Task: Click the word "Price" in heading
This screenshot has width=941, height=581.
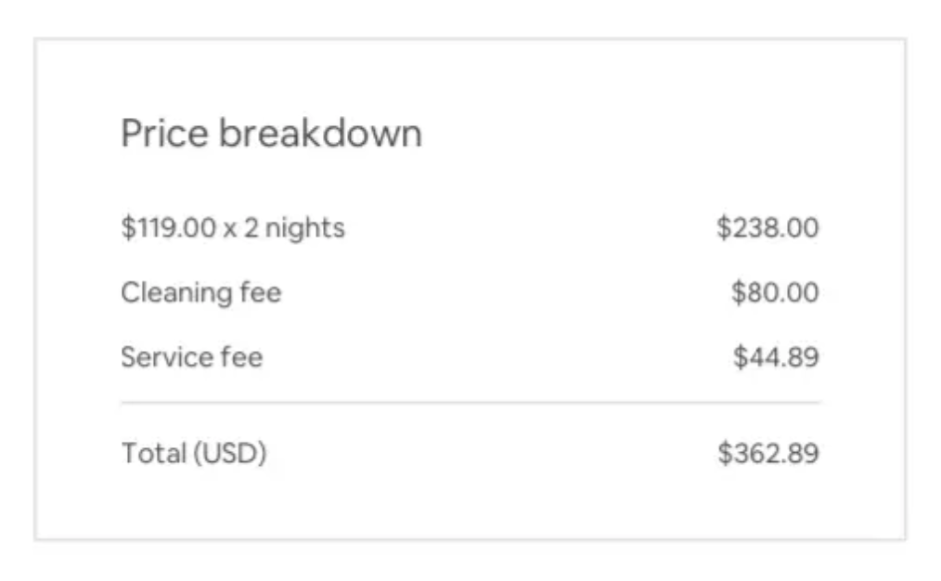Action: click(164, 133)
